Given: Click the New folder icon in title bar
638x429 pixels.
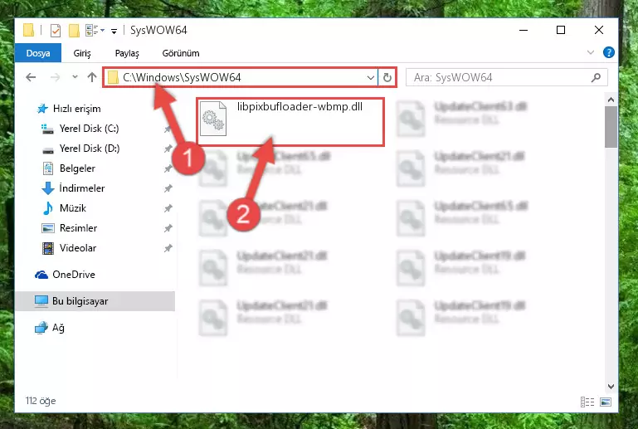Looking at the screenshot, I should pyautogui.click(x=74, y=31).
